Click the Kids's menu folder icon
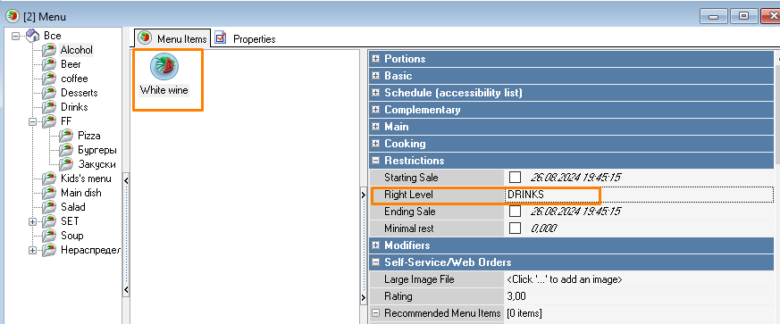Viewport: 780px width, 324px height. click(49, 179)
